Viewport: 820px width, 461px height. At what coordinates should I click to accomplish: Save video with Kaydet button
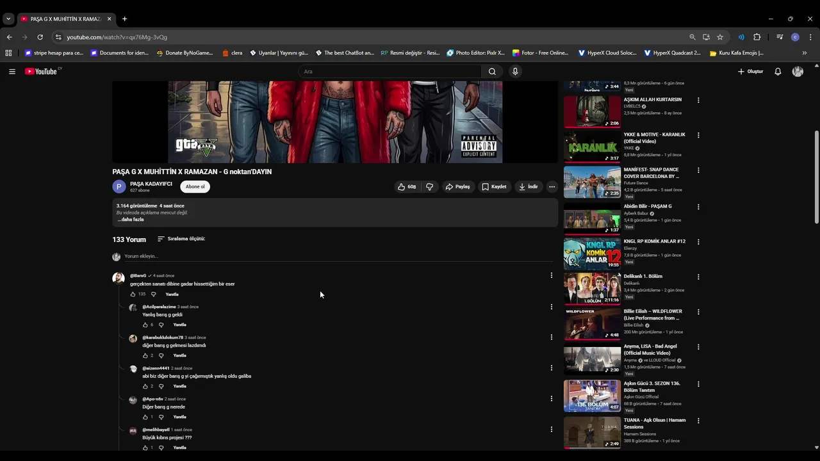[x=494, y=187]
